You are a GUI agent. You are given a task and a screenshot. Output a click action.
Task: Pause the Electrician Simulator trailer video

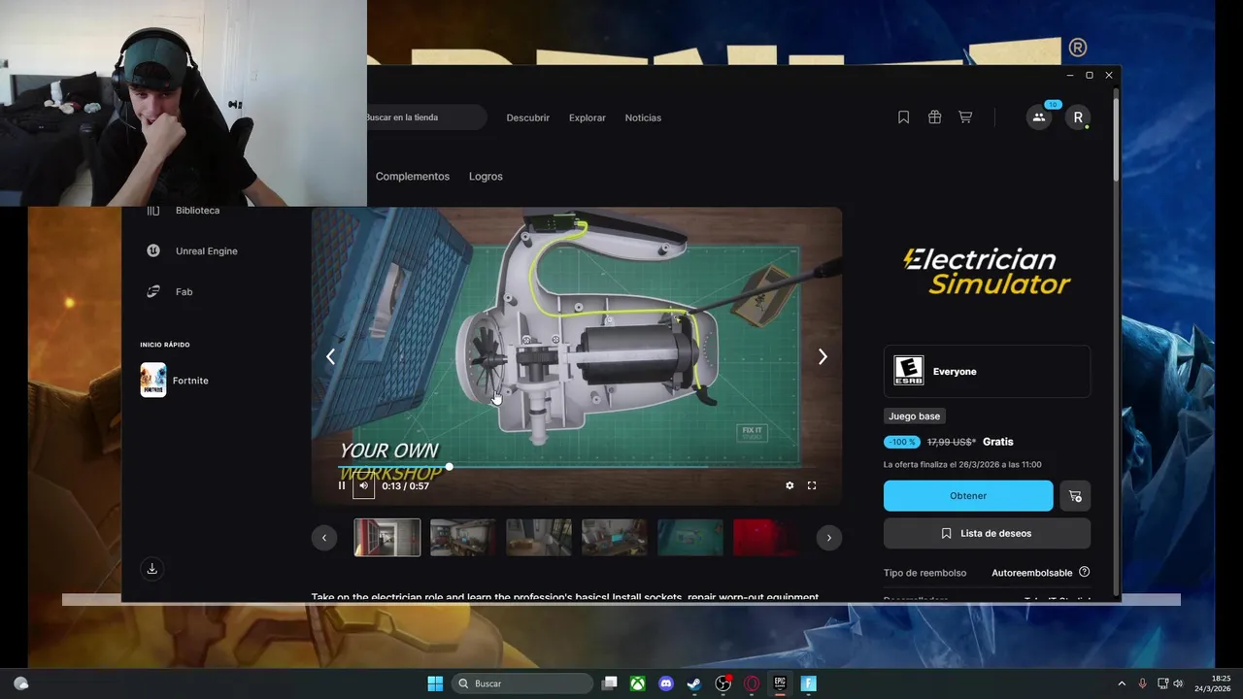(341, 485)
